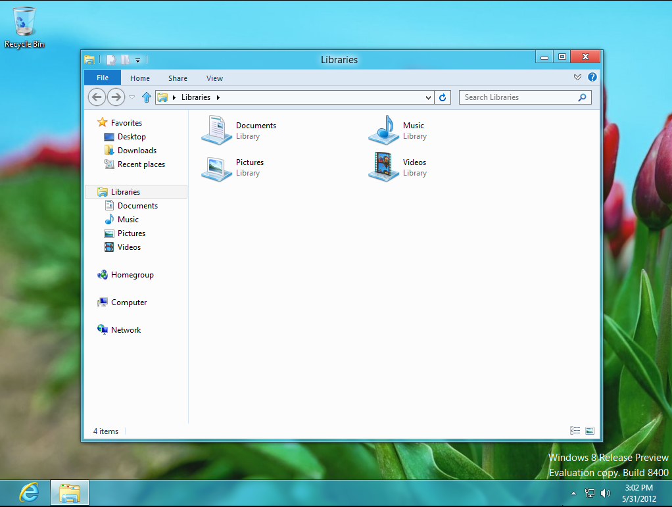Click the New folder icon in Quick Access Toolbar
Viewport: 672px width, 507px height.
point(124,59)
